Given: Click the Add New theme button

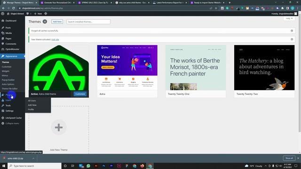Looking at the screenshot, I should tap(57, 22).
